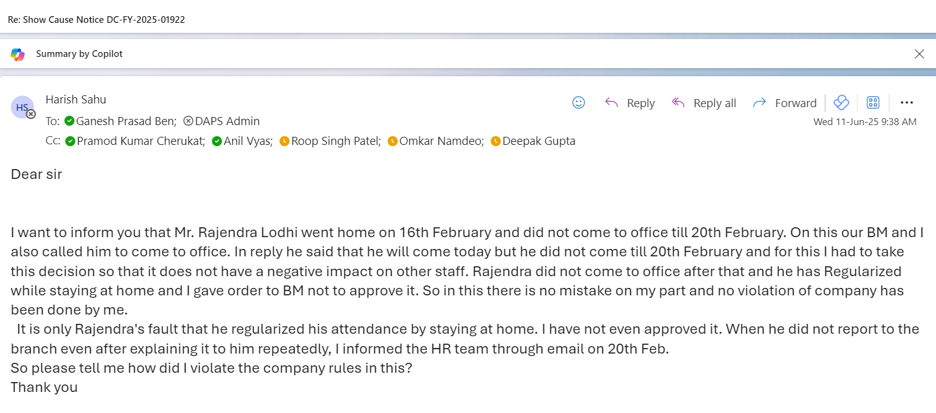Click the Reply all button

pyautogui.click(x=704, y=103)
